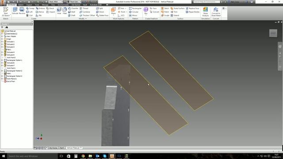Select the Revolve tool
The height and width of the screenshot is (159, 283).
coord(22,11)
